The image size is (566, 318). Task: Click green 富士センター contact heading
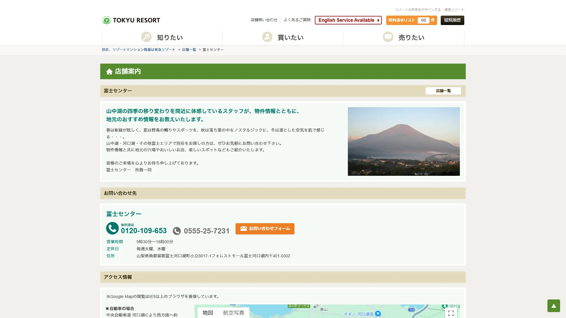(124, 214)
